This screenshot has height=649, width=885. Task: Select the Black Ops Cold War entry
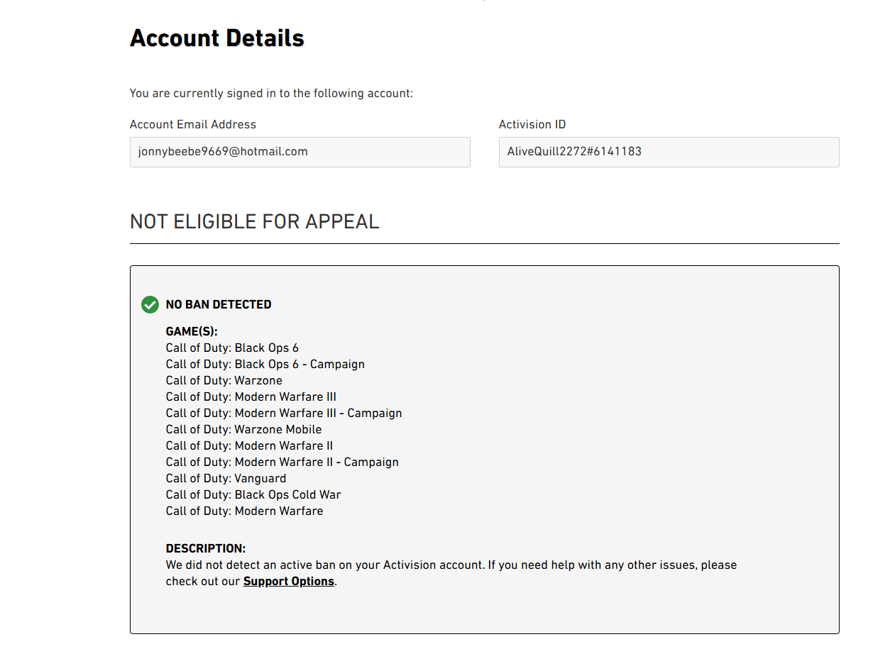coord(253,494)
